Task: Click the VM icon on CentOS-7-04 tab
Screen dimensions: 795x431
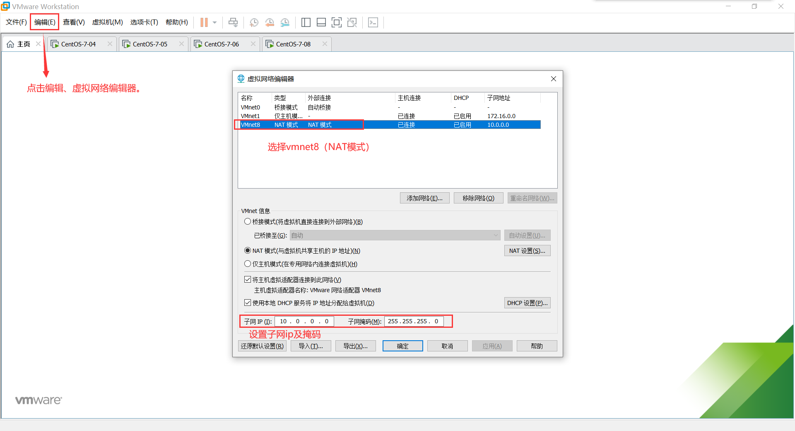Action: point(55,44)
